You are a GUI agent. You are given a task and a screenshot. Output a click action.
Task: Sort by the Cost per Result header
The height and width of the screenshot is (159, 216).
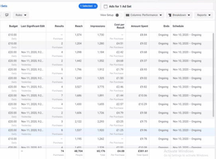(x=119, y=26)
